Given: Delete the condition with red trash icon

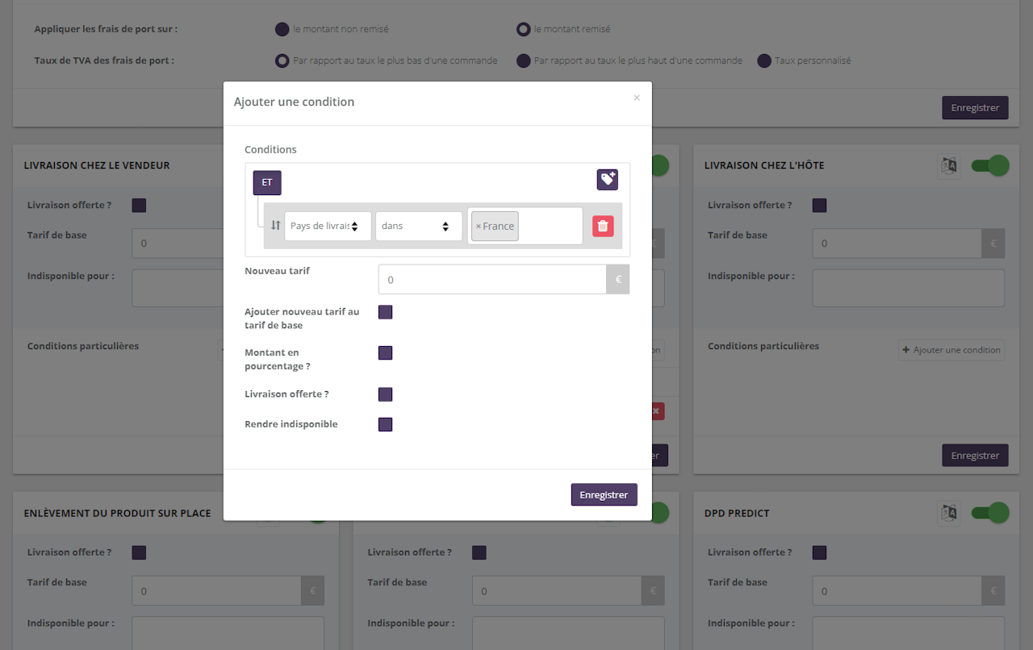Looking at the screenshot, I should tap(603, 226).
